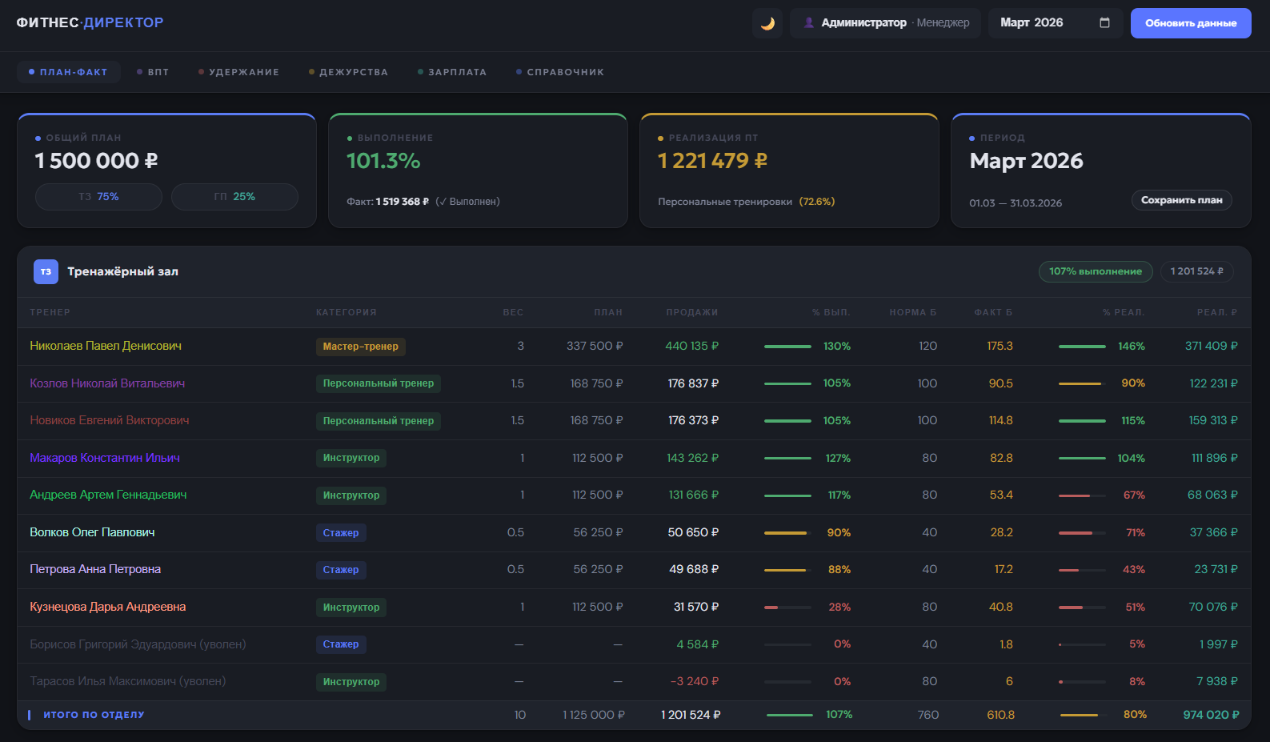Viewport: 1270px width, 742px height.
Task: Edit the ТЗ 75% share field
Action: point(98,197)
